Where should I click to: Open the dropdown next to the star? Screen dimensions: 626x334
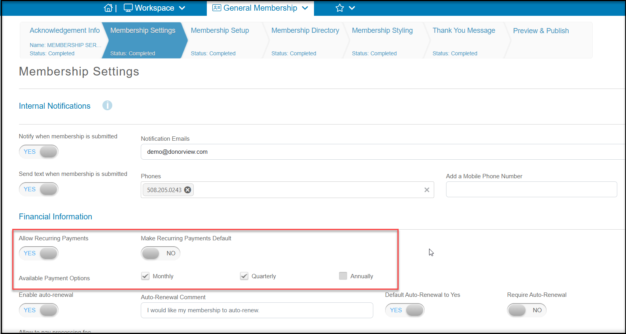click(x=352, y=8)
